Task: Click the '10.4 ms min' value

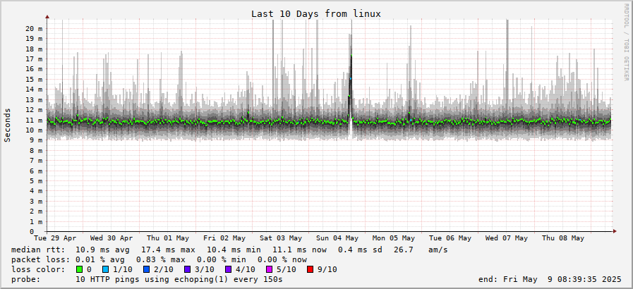Action: (234, 250)
